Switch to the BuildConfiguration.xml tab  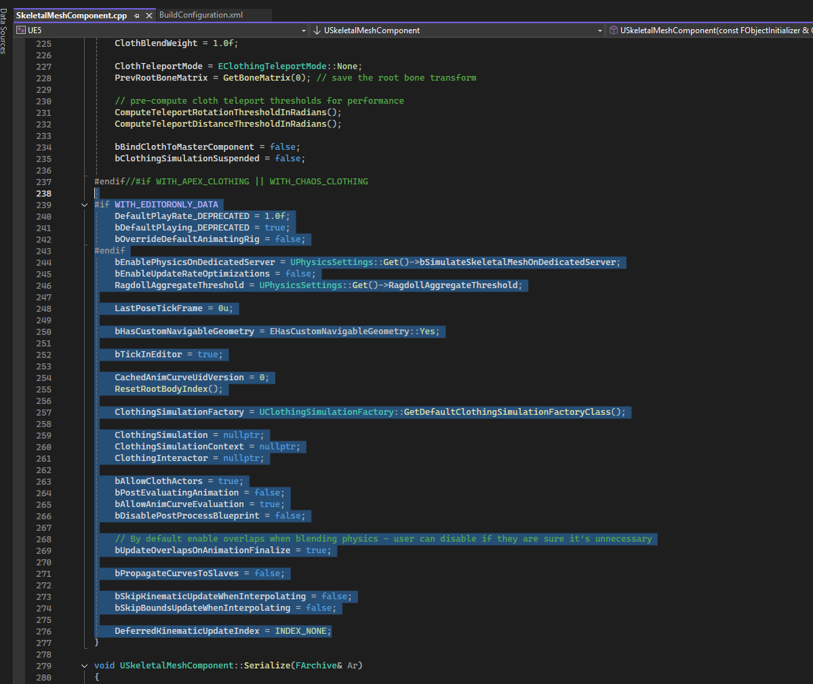[201, 15]
